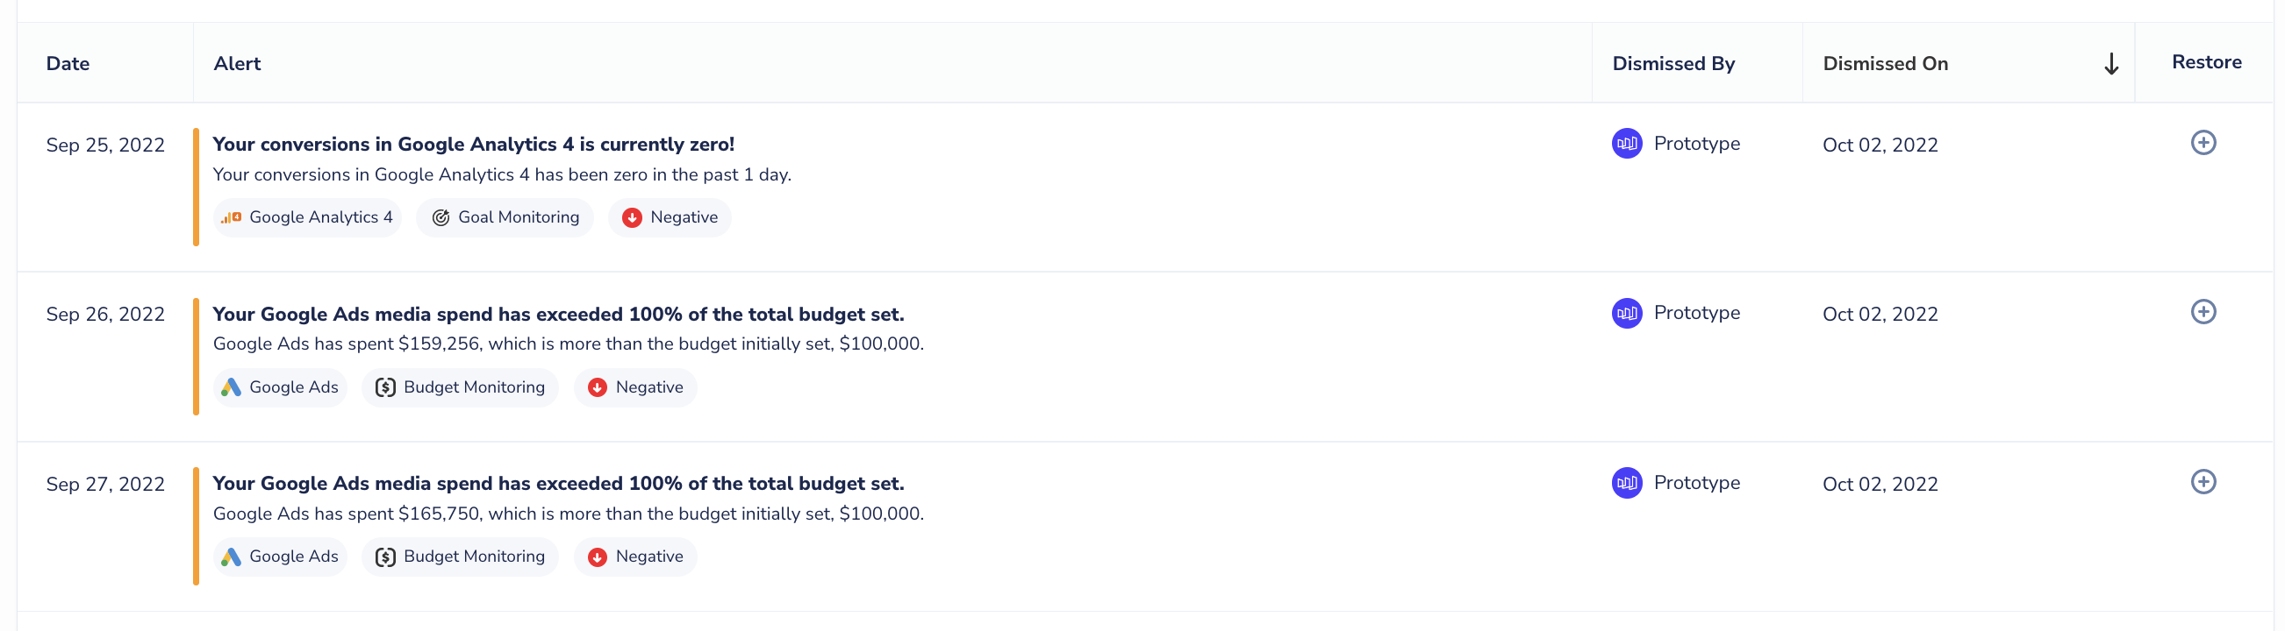Sort by the Dismissed By column header
The width and height of the screenshot is (2285, 631).
1673,64
